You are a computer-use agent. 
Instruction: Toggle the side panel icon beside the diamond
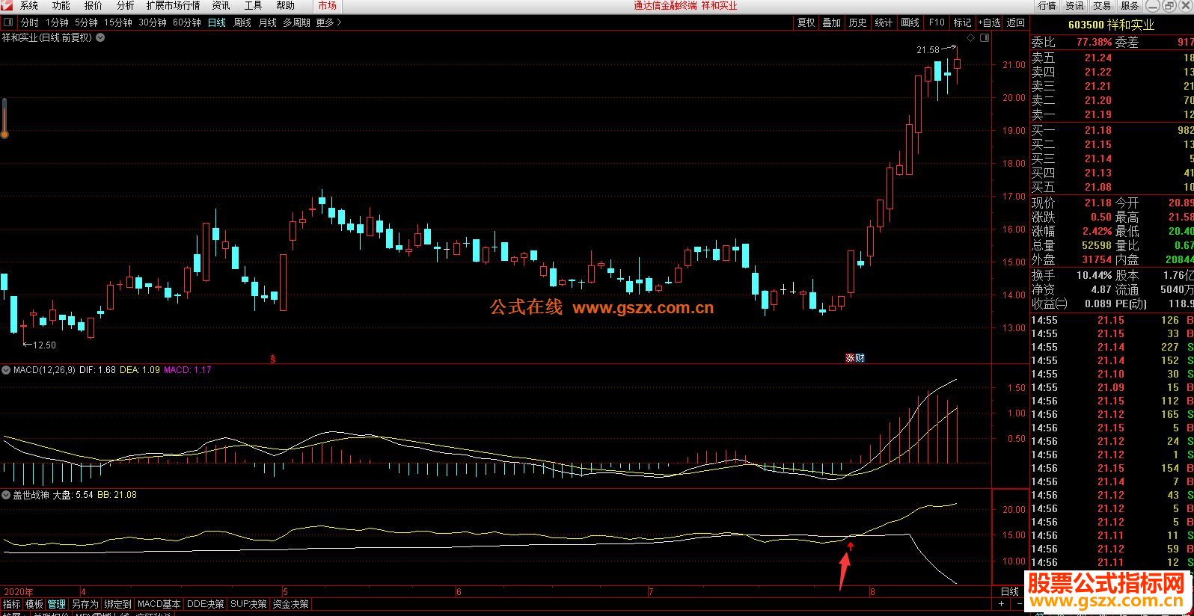click(x=985, y=37)
